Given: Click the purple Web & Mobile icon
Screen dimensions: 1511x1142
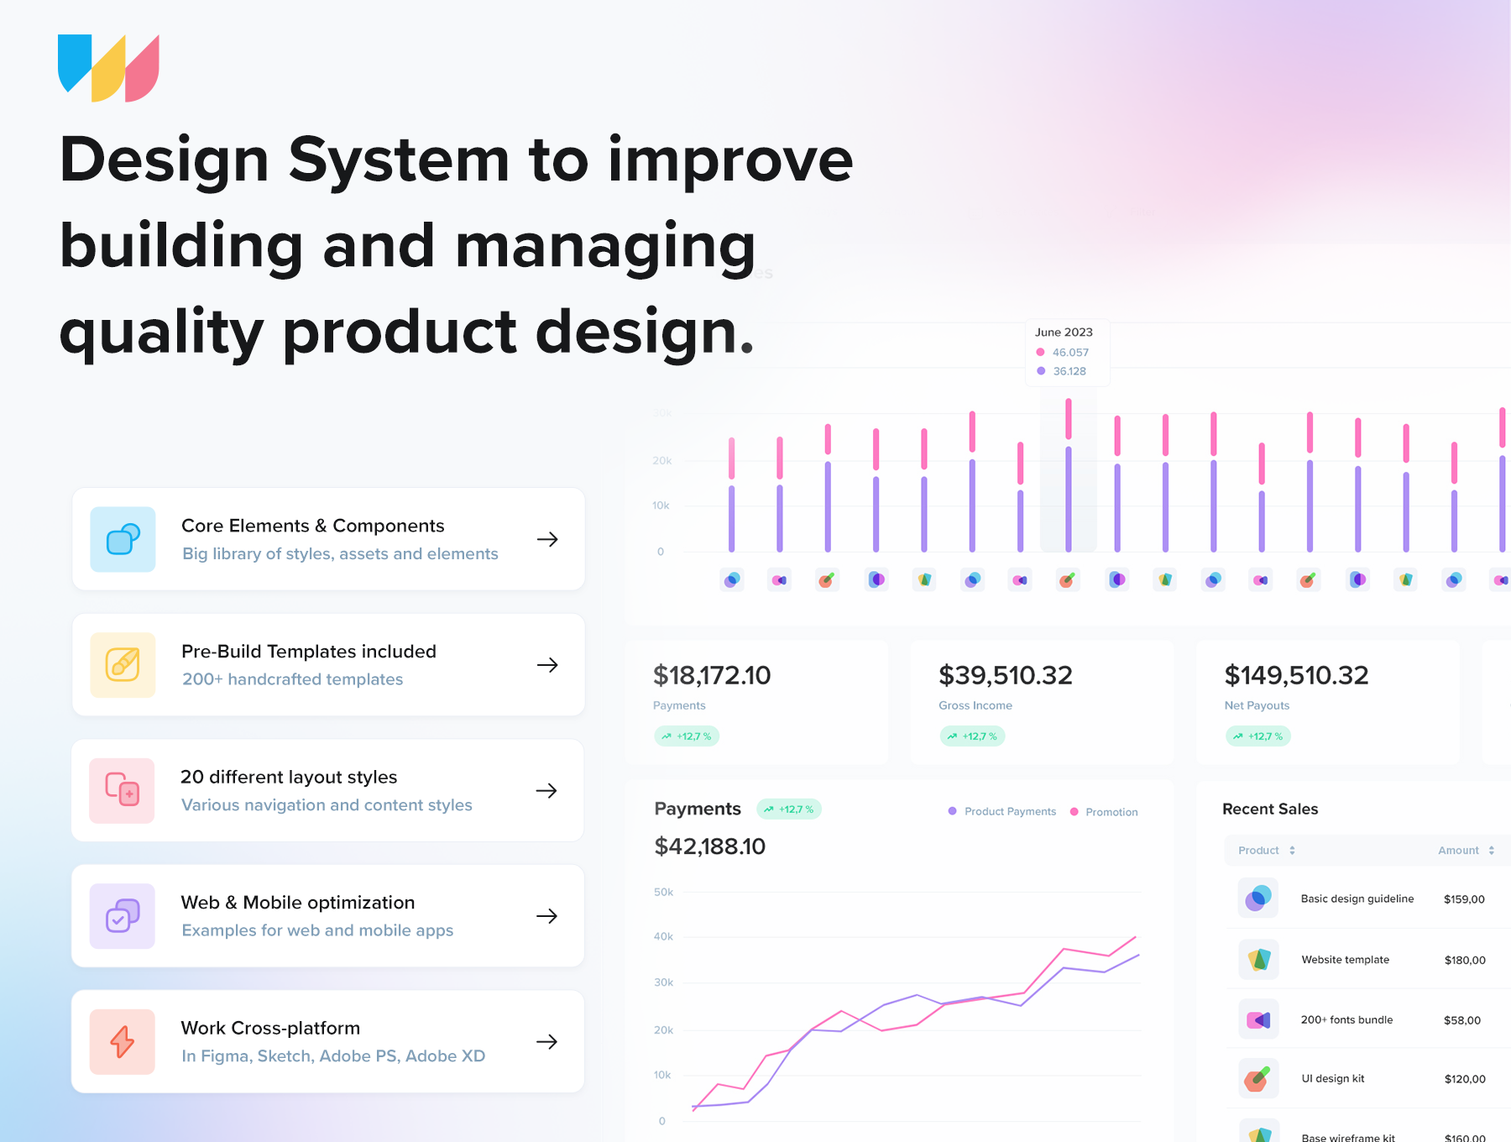Looking at the screenshot, I should 122,916.
